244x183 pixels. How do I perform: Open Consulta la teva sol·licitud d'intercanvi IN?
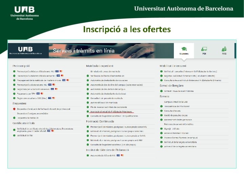192,80
